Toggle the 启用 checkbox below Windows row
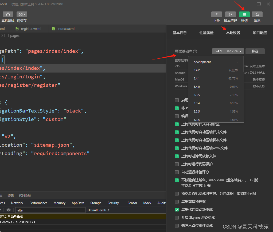The image size is (273, 232). click(x=177, y=100)
